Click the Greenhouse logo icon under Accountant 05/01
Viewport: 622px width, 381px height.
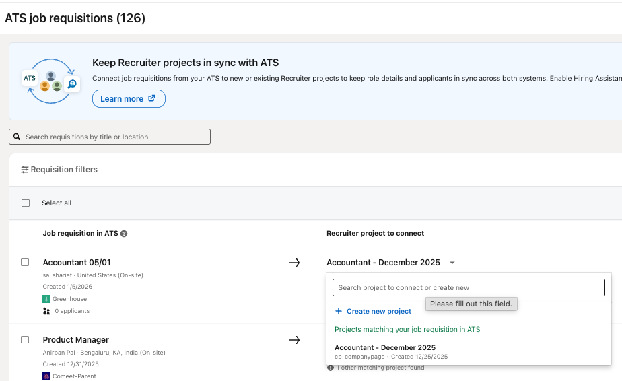click(x=46, y=299)
